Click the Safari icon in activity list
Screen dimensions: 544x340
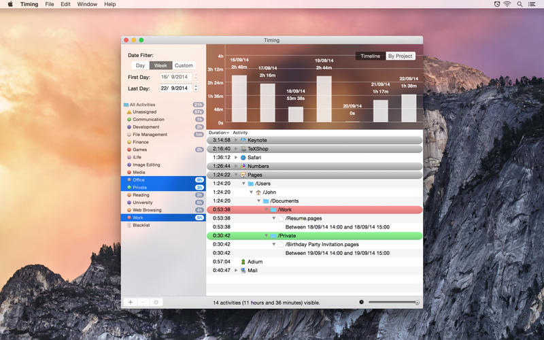point(243,157)
